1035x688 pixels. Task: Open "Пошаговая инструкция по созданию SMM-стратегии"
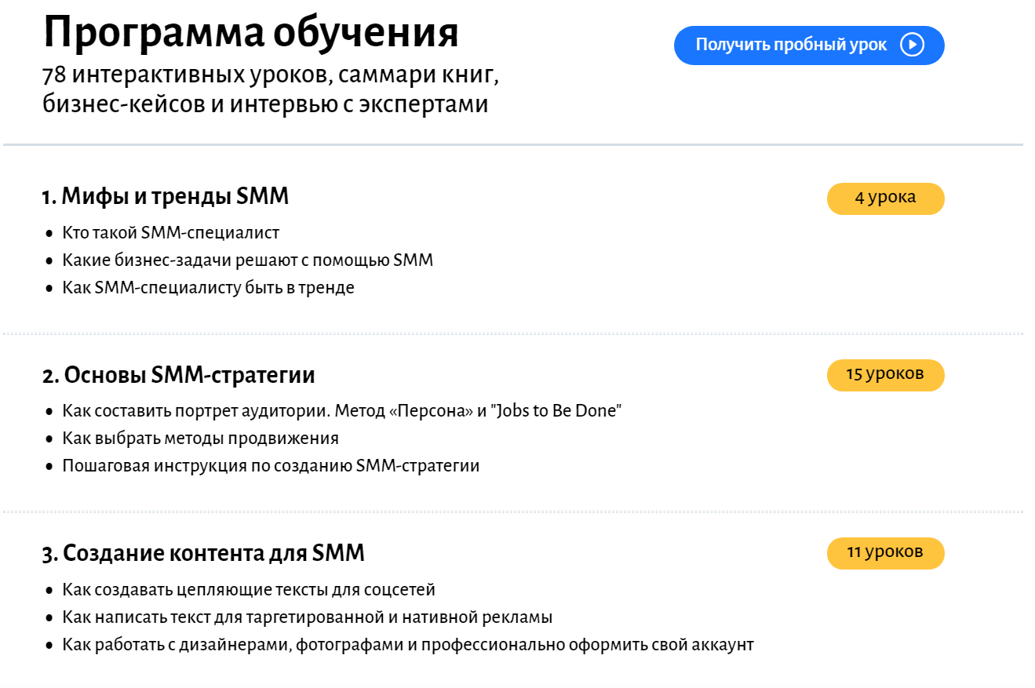coord(272,466)
